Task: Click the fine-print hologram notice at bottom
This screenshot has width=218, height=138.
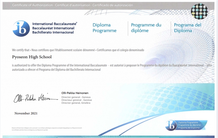Action: pos(47,129)
